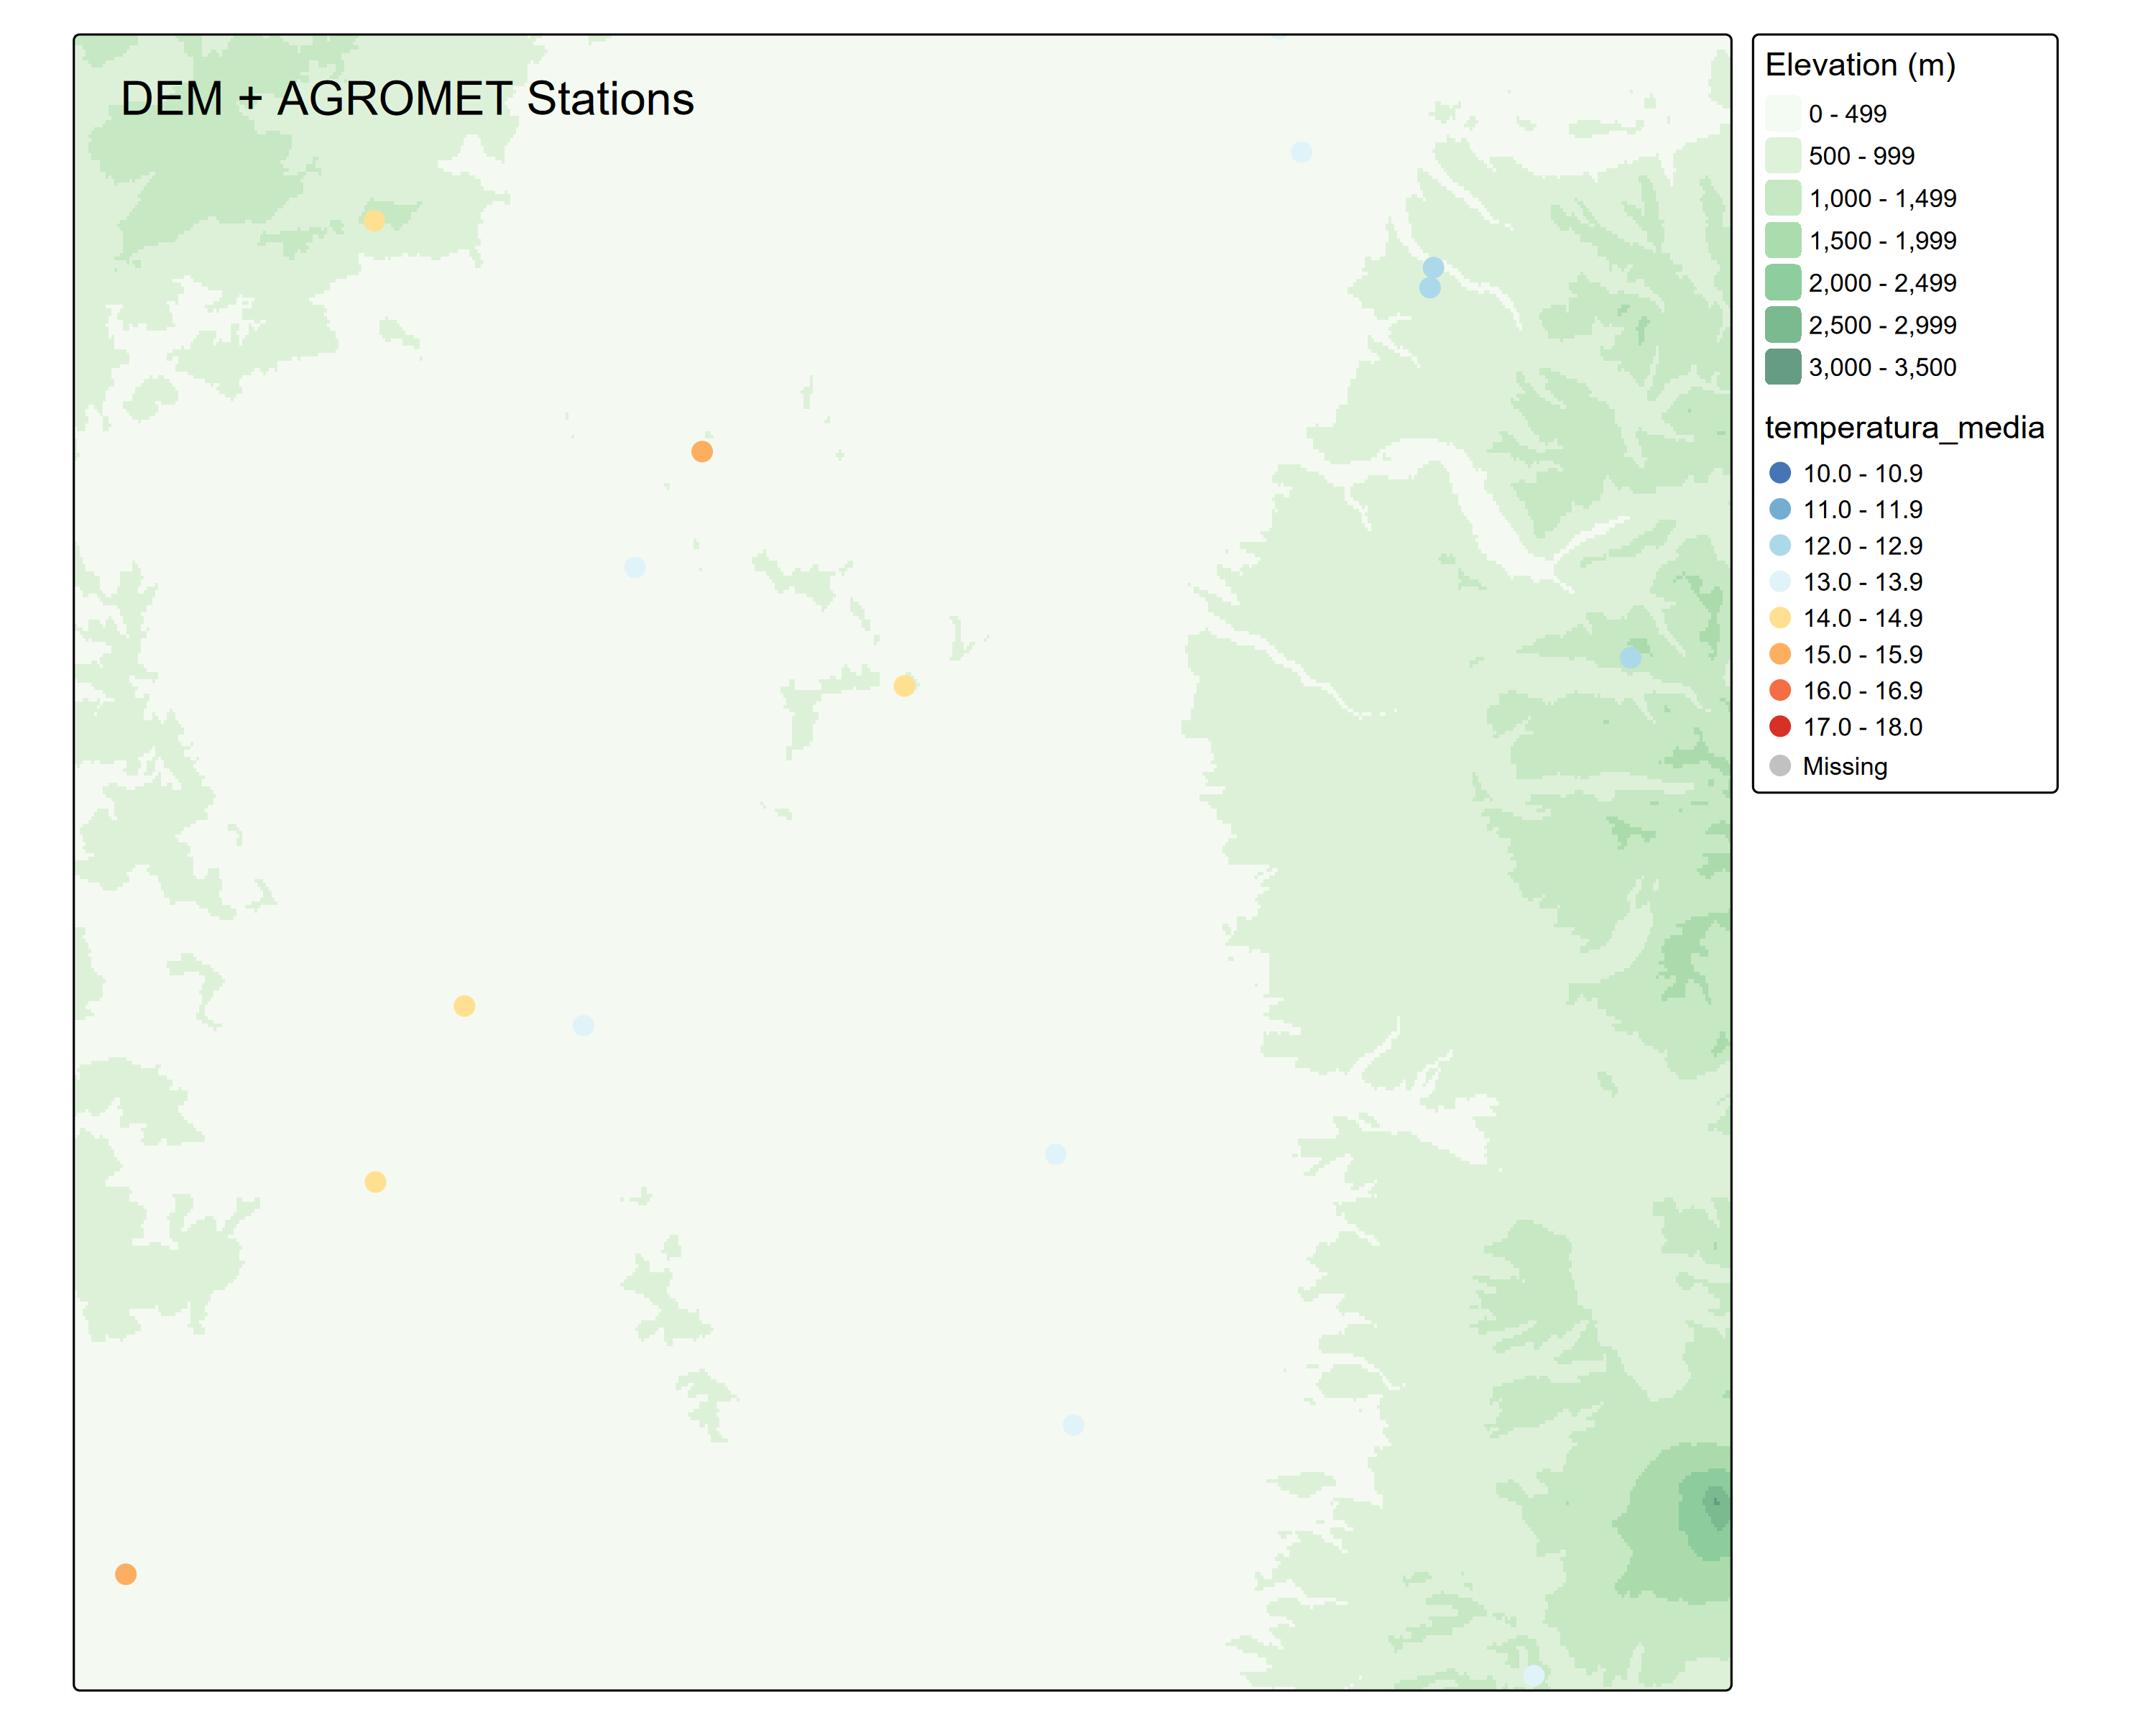This screenshot has height=1725, width=2156.
Task: Click the 'DEM + AGROMET Stations' title
Action: pos(407,99)
